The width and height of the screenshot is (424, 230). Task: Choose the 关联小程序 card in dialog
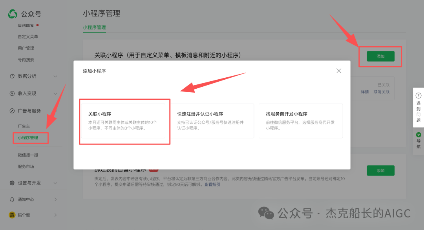[123, 121]
